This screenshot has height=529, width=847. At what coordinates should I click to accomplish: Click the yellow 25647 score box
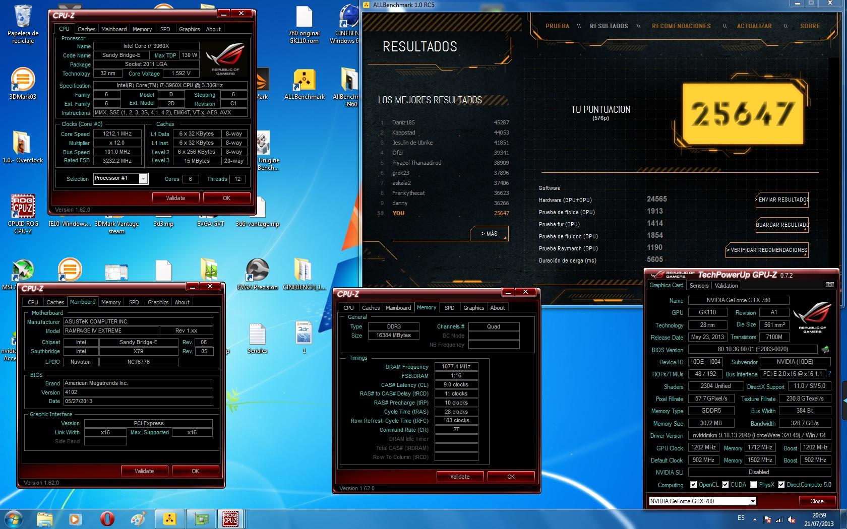(743, 114)
